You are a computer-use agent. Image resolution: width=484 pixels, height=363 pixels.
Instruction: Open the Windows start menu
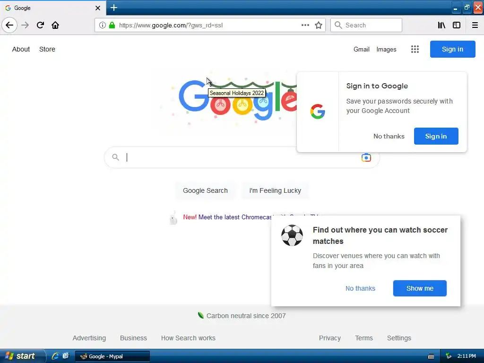pyautogui.click(x=22, y=356)
